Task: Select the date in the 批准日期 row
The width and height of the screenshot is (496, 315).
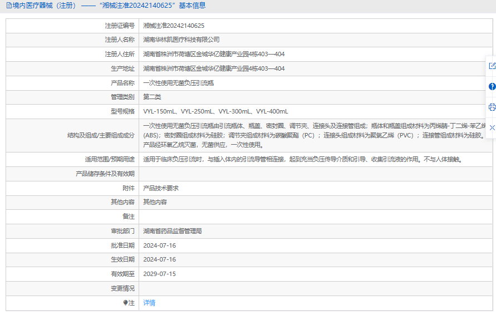Action: [x=159, y=245]
